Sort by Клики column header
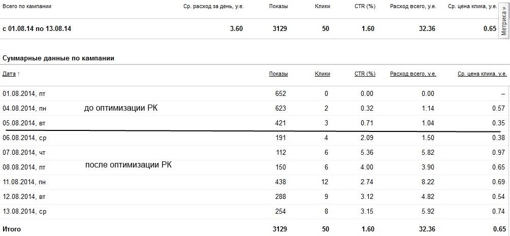Image resolution: width=510 pixels, height=236 pixels. pos(323,74)
